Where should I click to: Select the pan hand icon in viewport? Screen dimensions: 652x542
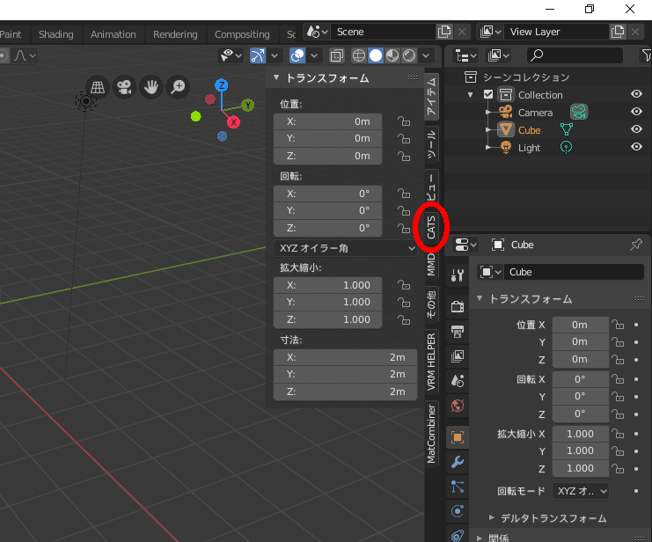(x=151, y=87)
